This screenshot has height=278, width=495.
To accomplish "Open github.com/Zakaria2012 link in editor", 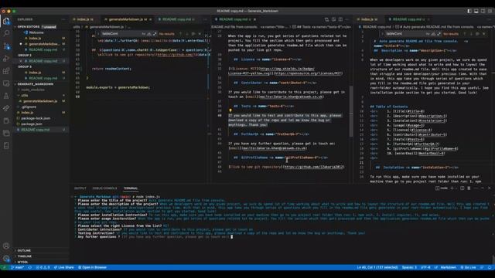I will coord(314,167).
